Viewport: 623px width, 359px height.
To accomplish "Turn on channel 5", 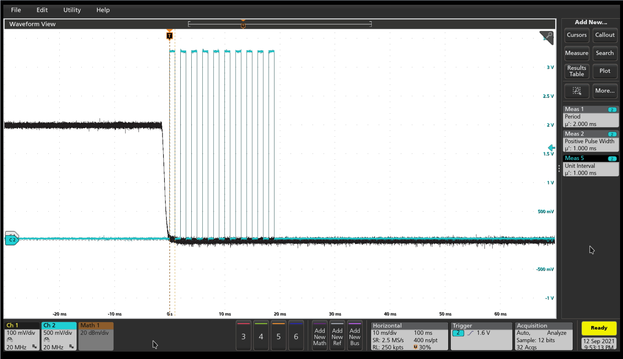I will coord(279,336).
